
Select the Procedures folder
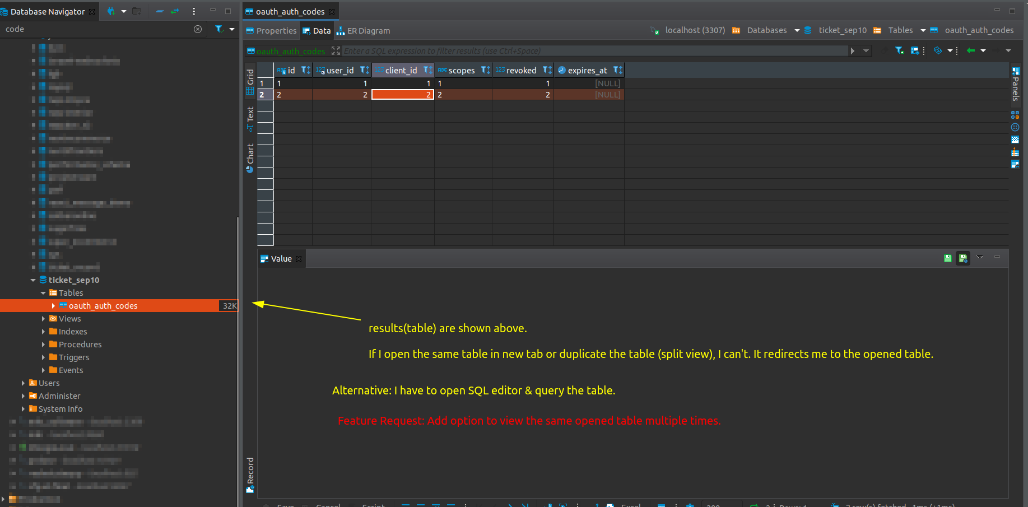tap(75, 345)
